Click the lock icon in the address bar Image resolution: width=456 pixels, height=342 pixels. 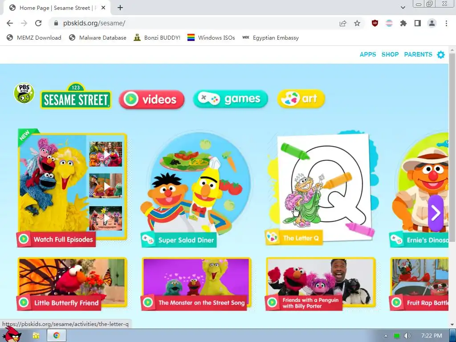pos(56,23)
